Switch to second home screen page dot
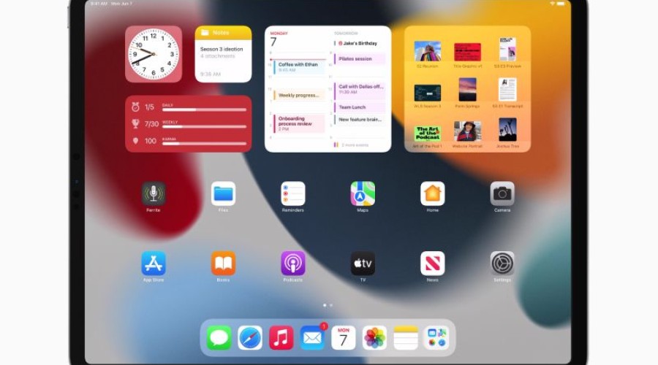This screenshot has width=658, height=365. pos(331,305)
